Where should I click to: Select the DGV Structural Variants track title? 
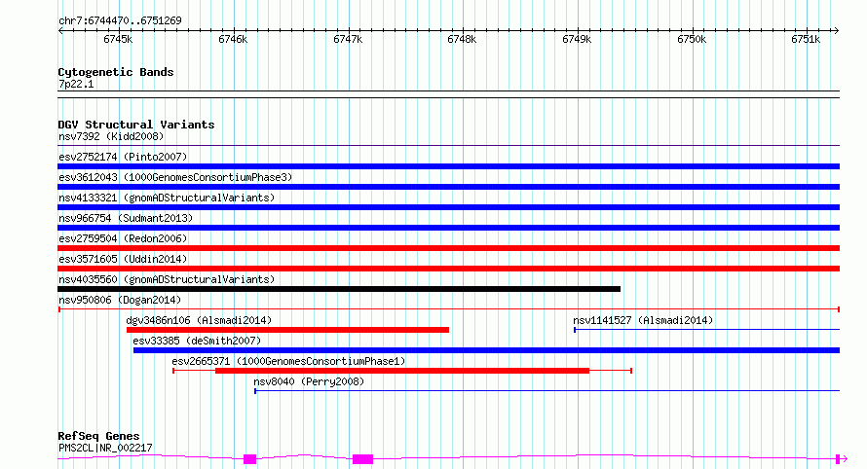point(136,125)
